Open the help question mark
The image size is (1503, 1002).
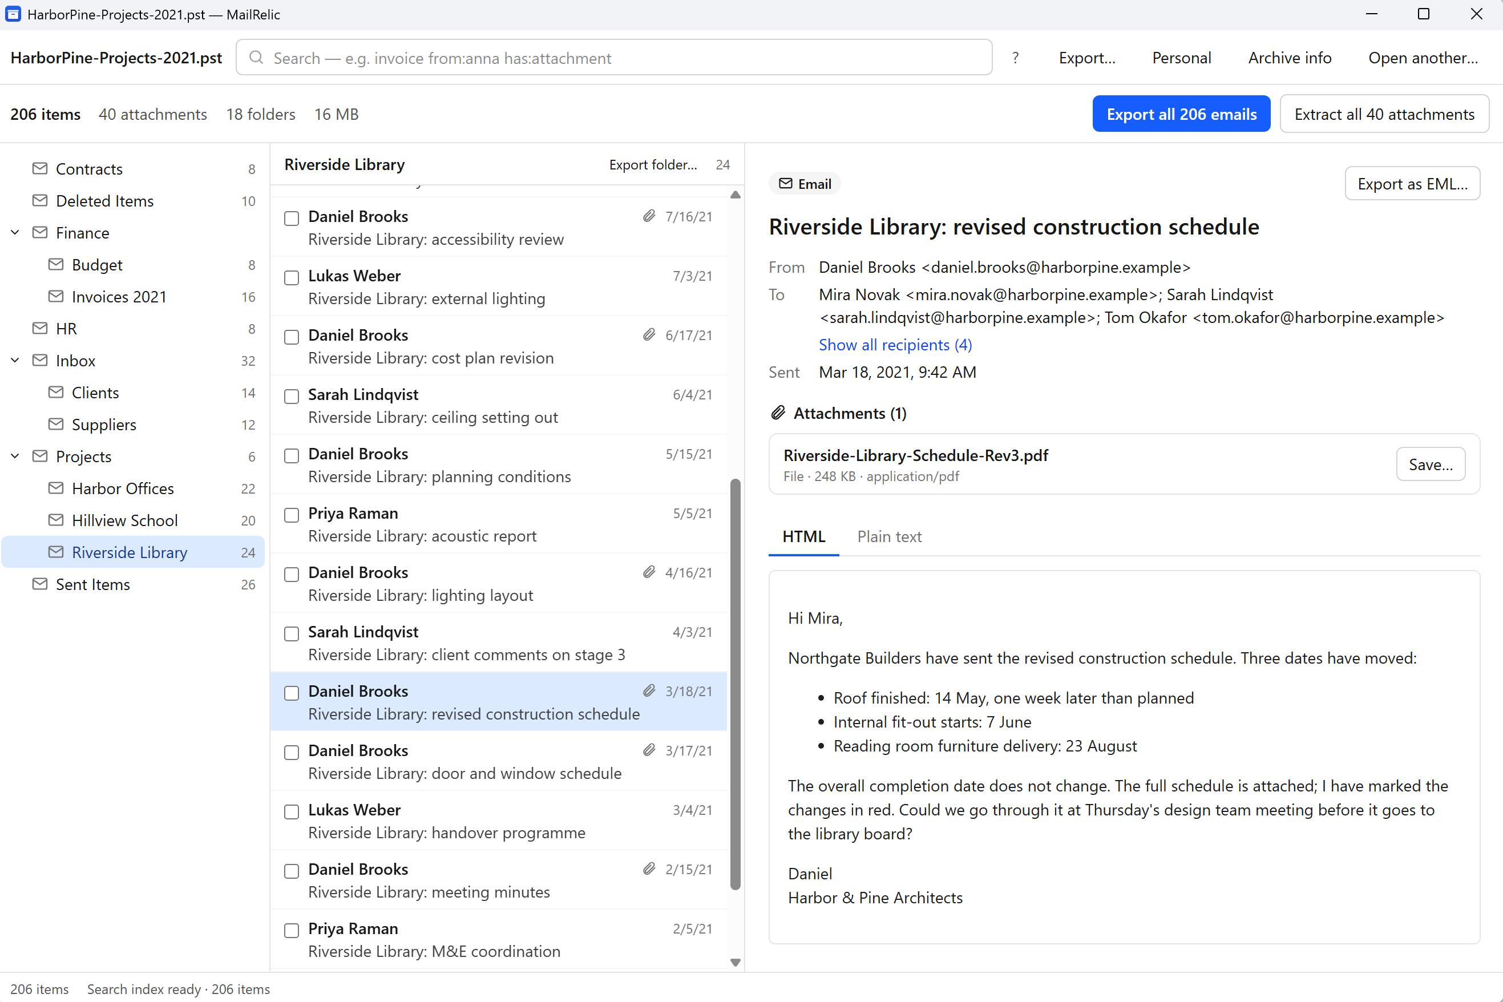click(x=1016, y=58)
